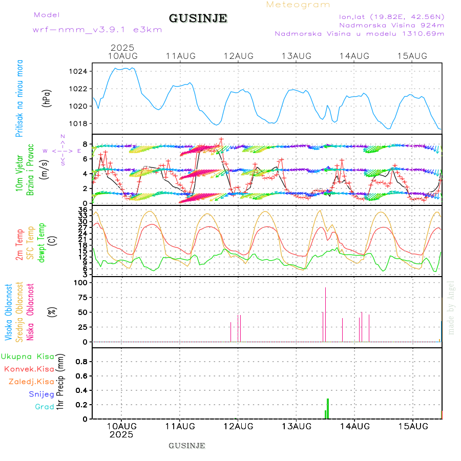461x461 pixels.
Task: Select the 12AUG date label on top axis
Action: coord(238,55)
